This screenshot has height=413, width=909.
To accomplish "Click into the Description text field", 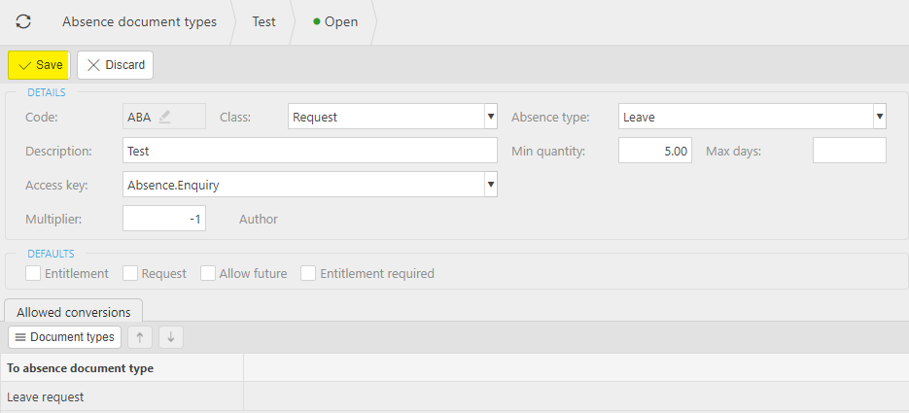I will (310, 151).
